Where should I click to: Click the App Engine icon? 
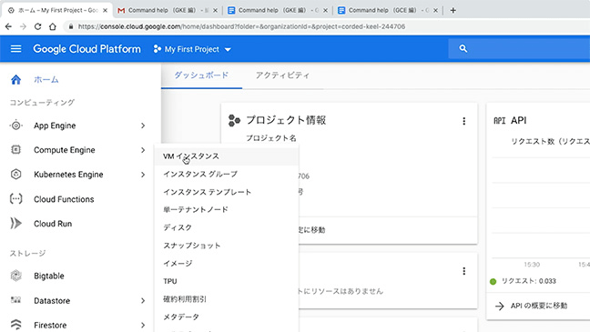click(x=15, y=126)
